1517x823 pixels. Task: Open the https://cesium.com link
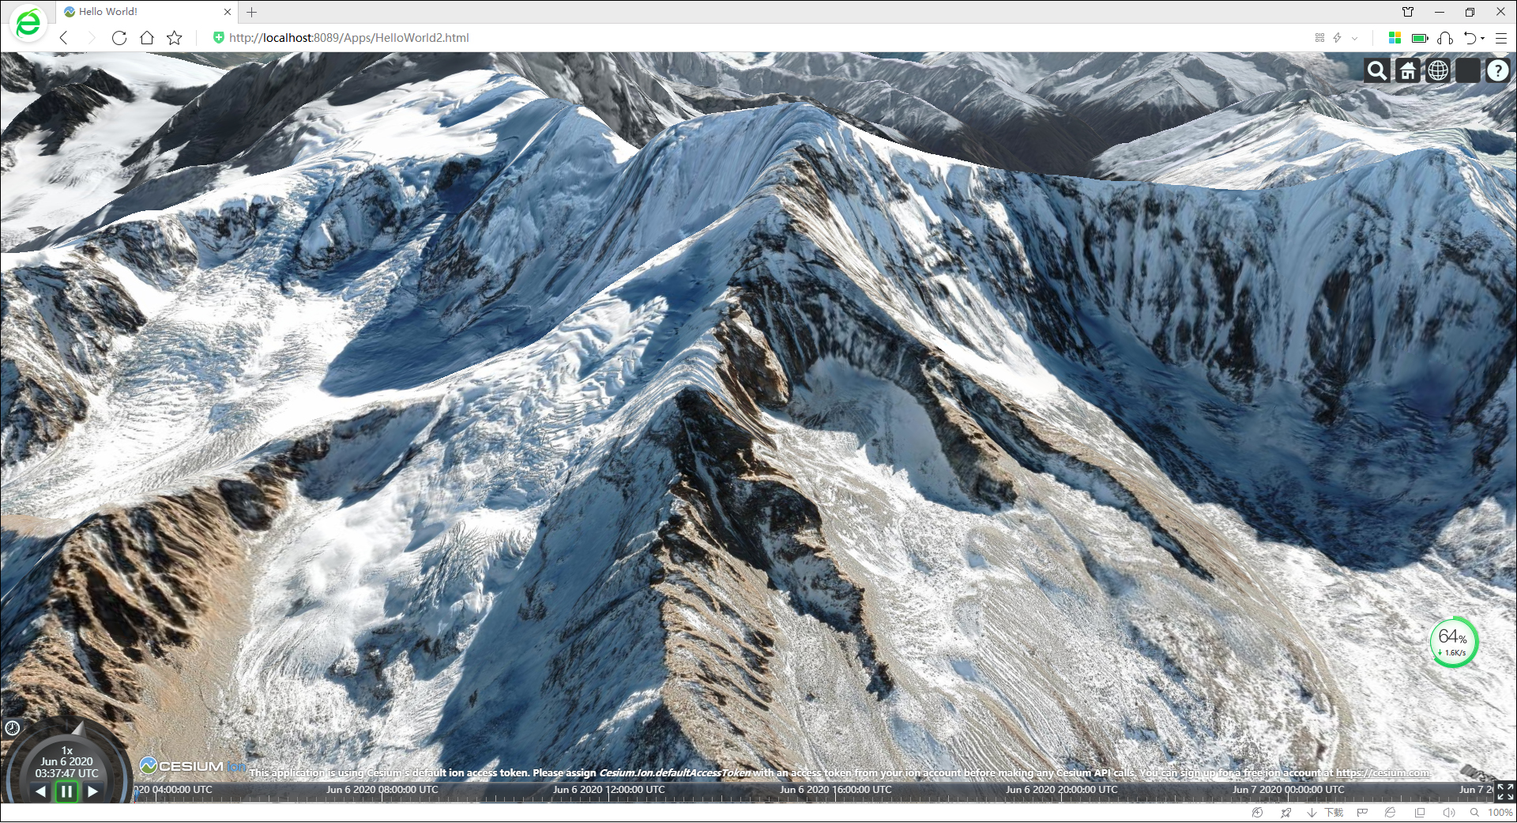pos(1383,773)
